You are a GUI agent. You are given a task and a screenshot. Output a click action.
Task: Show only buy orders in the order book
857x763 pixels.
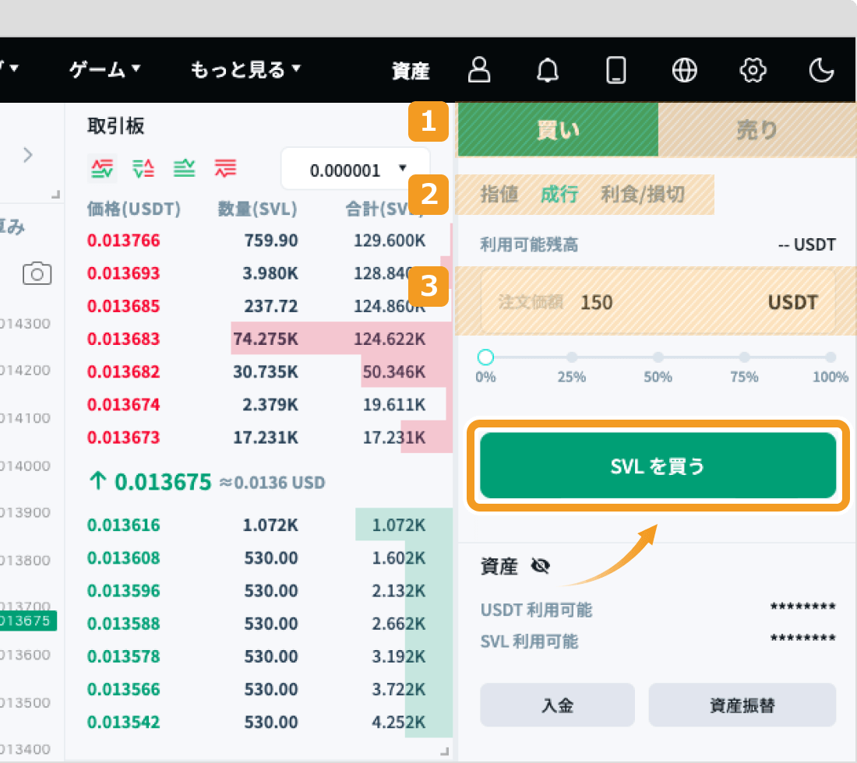[x=185, y=167]
